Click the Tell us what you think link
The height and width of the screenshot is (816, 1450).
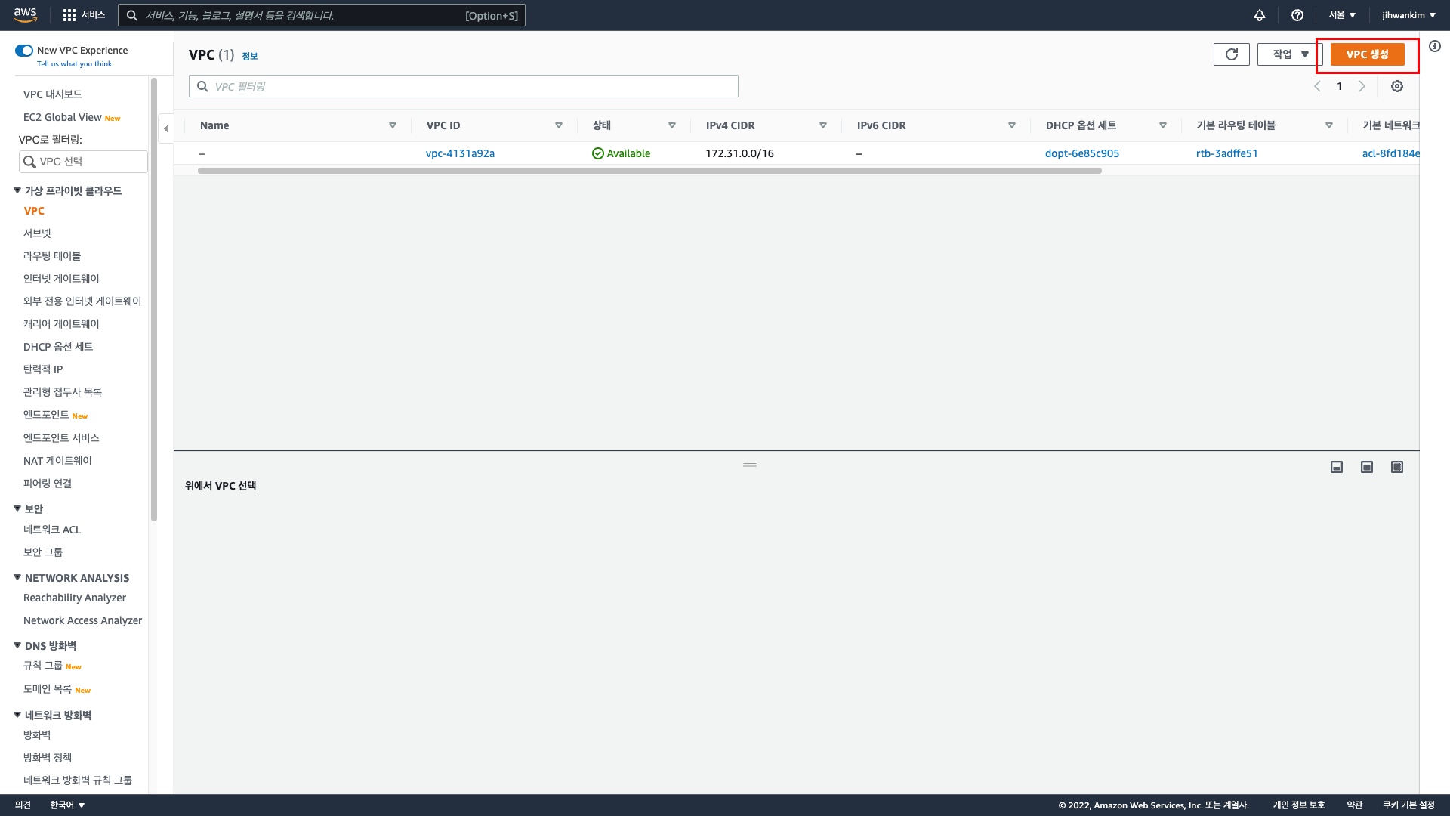click(x=74, y=64)
